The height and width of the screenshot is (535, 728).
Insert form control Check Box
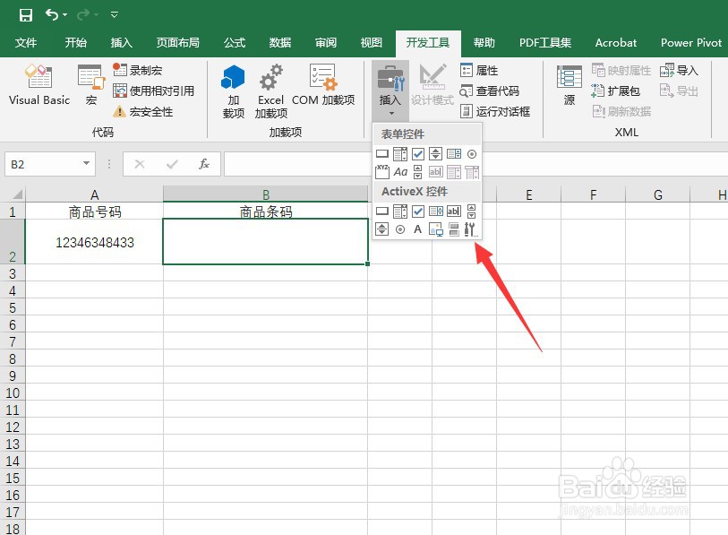click(x=418, y=154)
